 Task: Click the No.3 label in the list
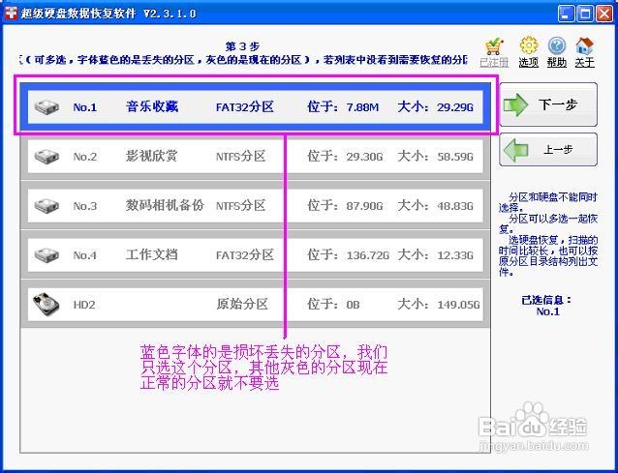(84, 206)
